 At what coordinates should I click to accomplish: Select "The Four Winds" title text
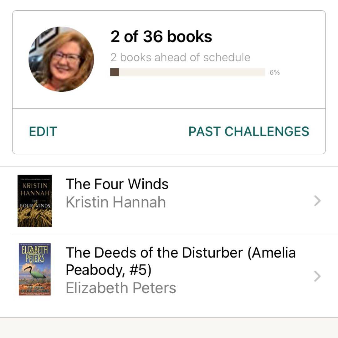click(117, 184)
